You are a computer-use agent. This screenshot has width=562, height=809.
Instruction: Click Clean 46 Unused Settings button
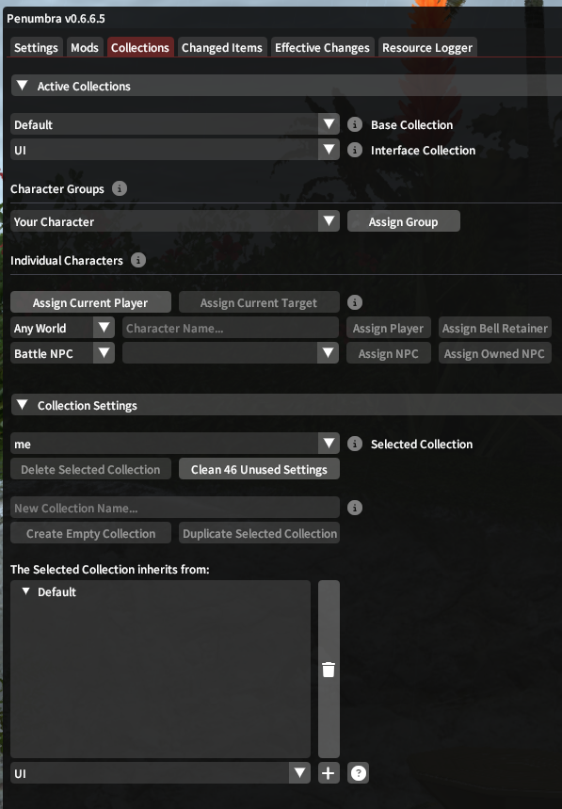[x=259, y=469]
